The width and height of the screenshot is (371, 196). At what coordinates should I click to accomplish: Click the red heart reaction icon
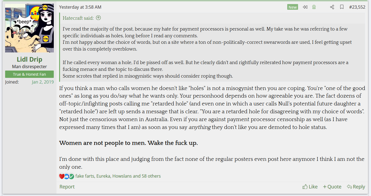coord(62,176)
